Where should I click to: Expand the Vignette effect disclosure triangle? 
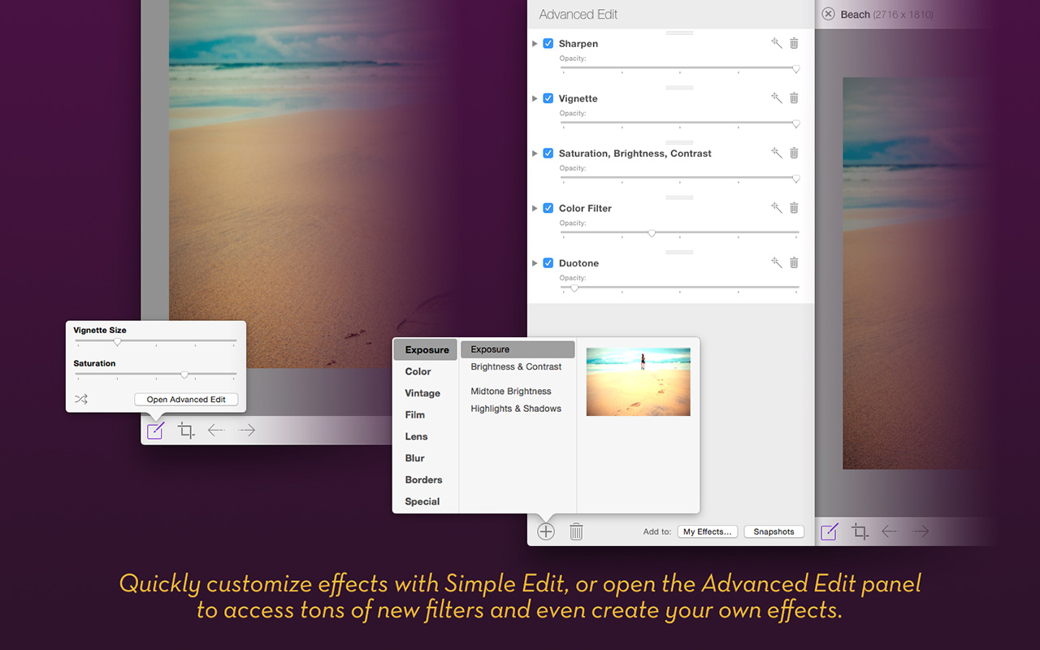[535, 98]
